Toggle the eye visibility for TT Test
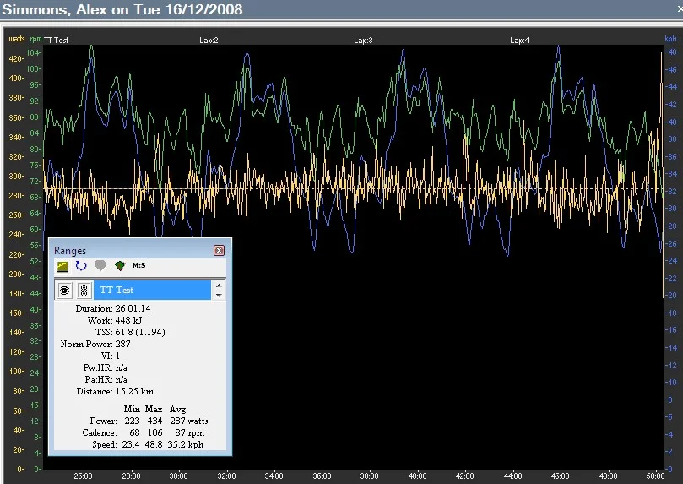Image resolution: width=683 pixels, height=484 pixels. [x=65, y=290]
